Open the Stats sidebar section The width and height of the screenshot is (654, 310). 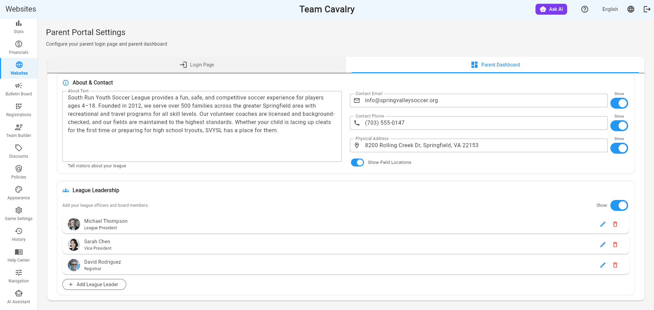(x=19, y=27)
